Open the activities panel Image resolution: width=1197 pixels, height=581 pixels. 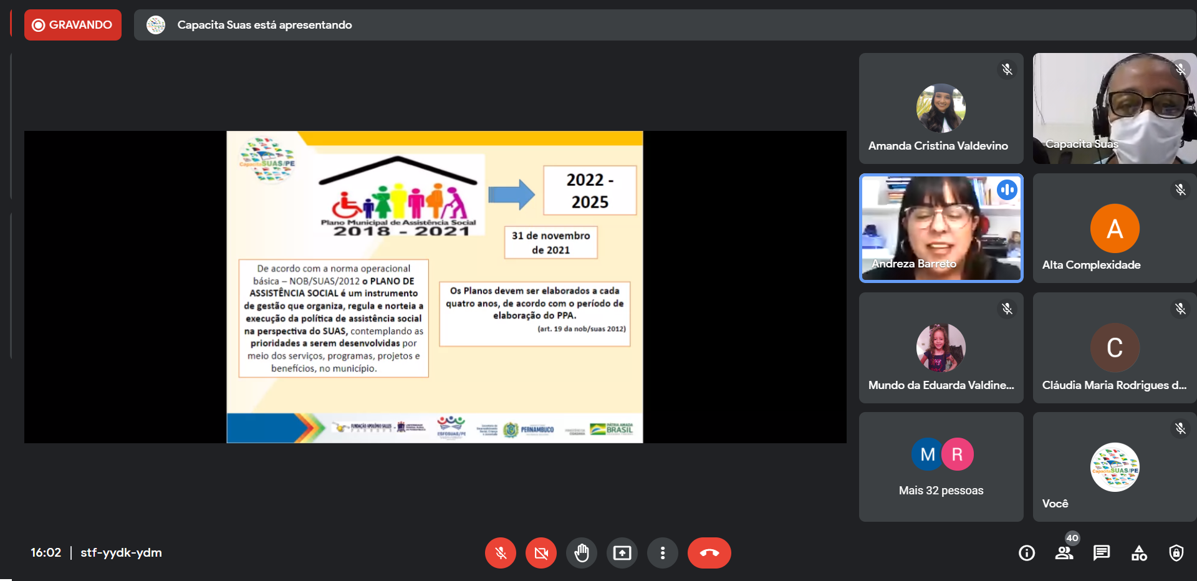(x=1138, y=553)
